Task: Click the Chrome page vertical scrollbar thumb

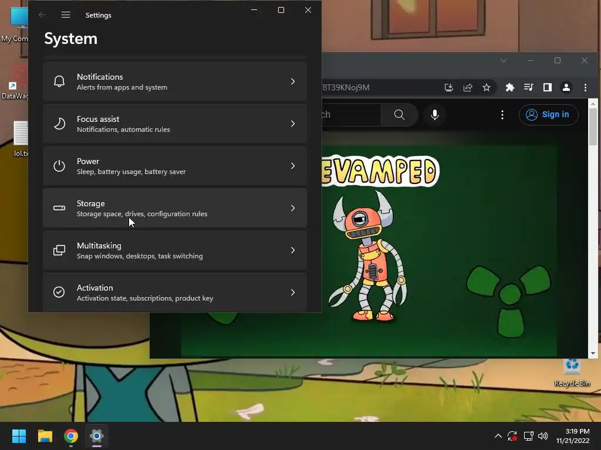Action: [593, 127]
